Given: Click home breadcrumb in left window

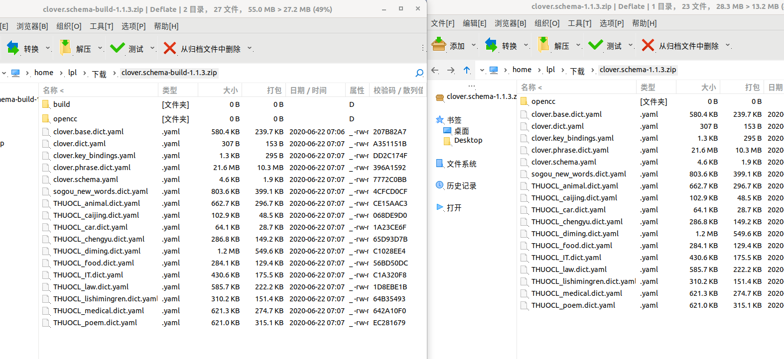Looking at the screenshot, I should pos(44,73).
